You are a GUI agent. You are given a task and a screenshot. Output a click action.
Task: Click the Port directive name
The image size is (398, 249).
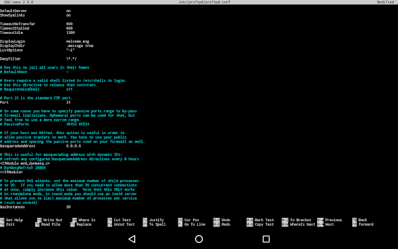coord(5,102)
